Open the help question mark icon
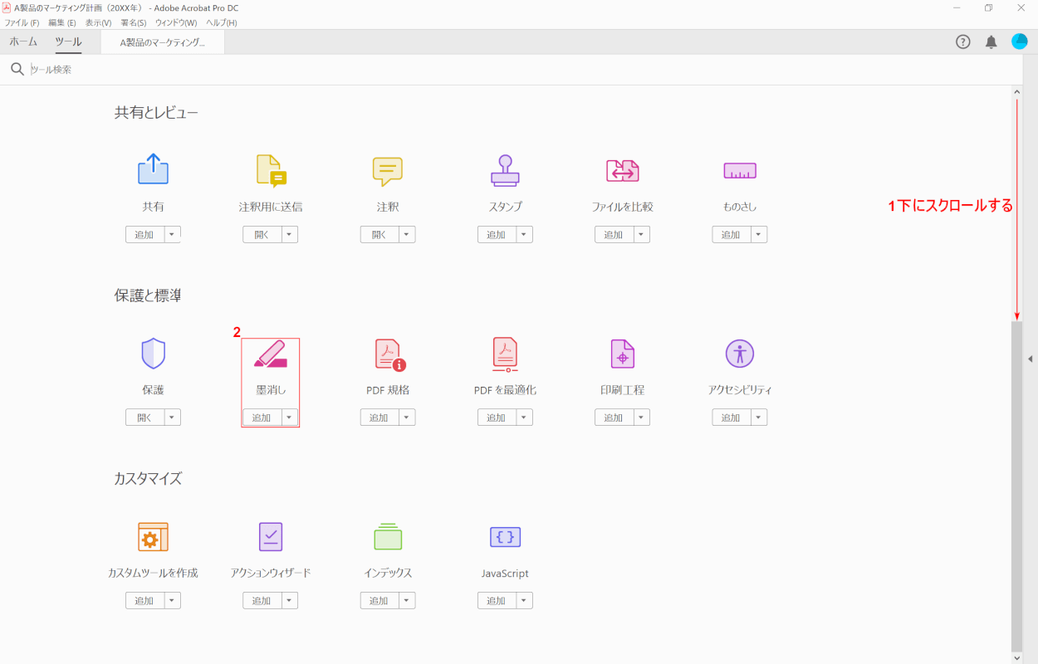Screen dimensions: 1038x664 pos(963,42)
